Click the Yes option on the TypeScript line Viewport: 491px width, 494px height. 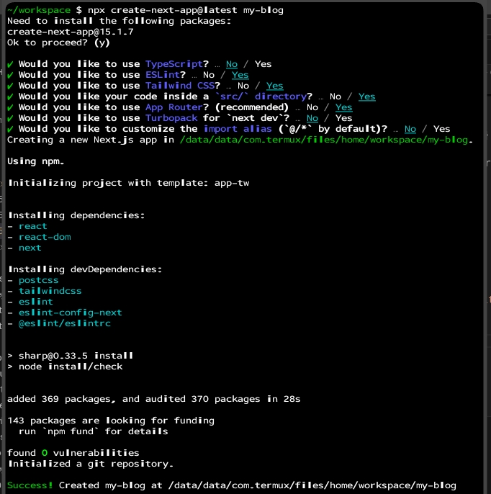263,64
